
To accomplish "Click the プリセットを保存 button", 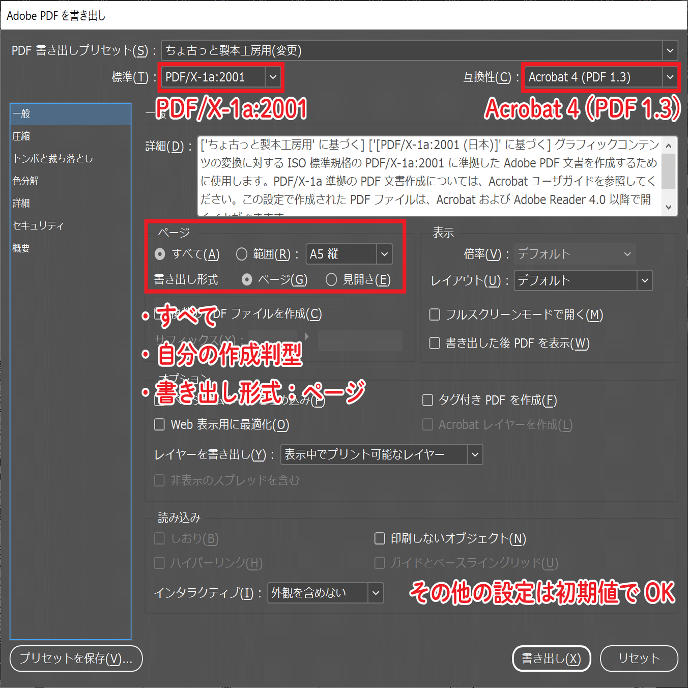I will pyautogui.click(x=76, y=658).
